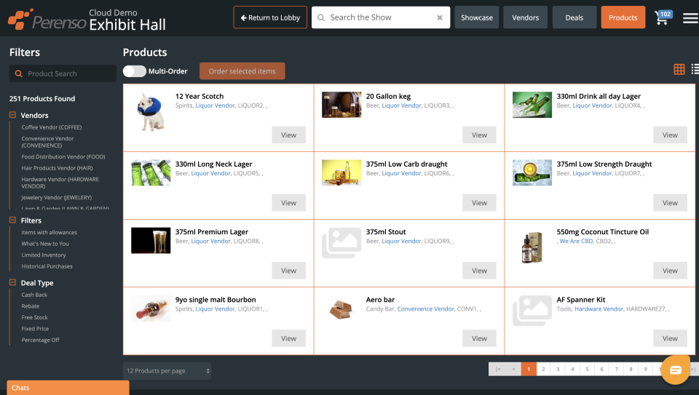699x395 pixels.
Task: Open Liquor Vendor link under 12 Year Scotch
Action: point(215,105)
